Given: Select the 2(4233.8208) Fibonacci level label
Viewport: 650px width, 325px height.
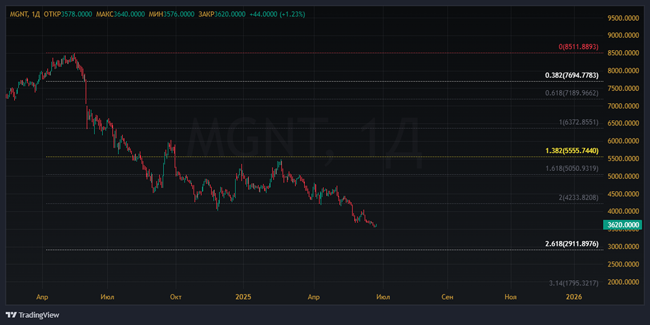Looking at the screenshot, I should [x=578, y=198].
